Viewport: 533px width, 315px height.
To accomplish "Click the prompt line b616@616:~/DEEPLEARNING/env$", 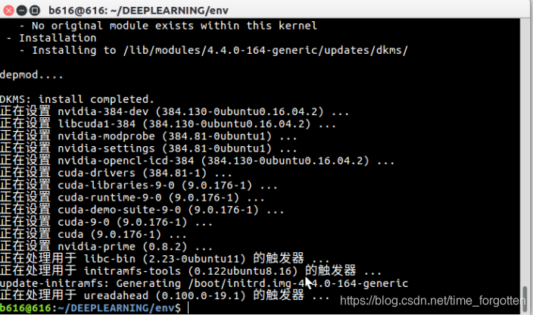I will point(90,308).
